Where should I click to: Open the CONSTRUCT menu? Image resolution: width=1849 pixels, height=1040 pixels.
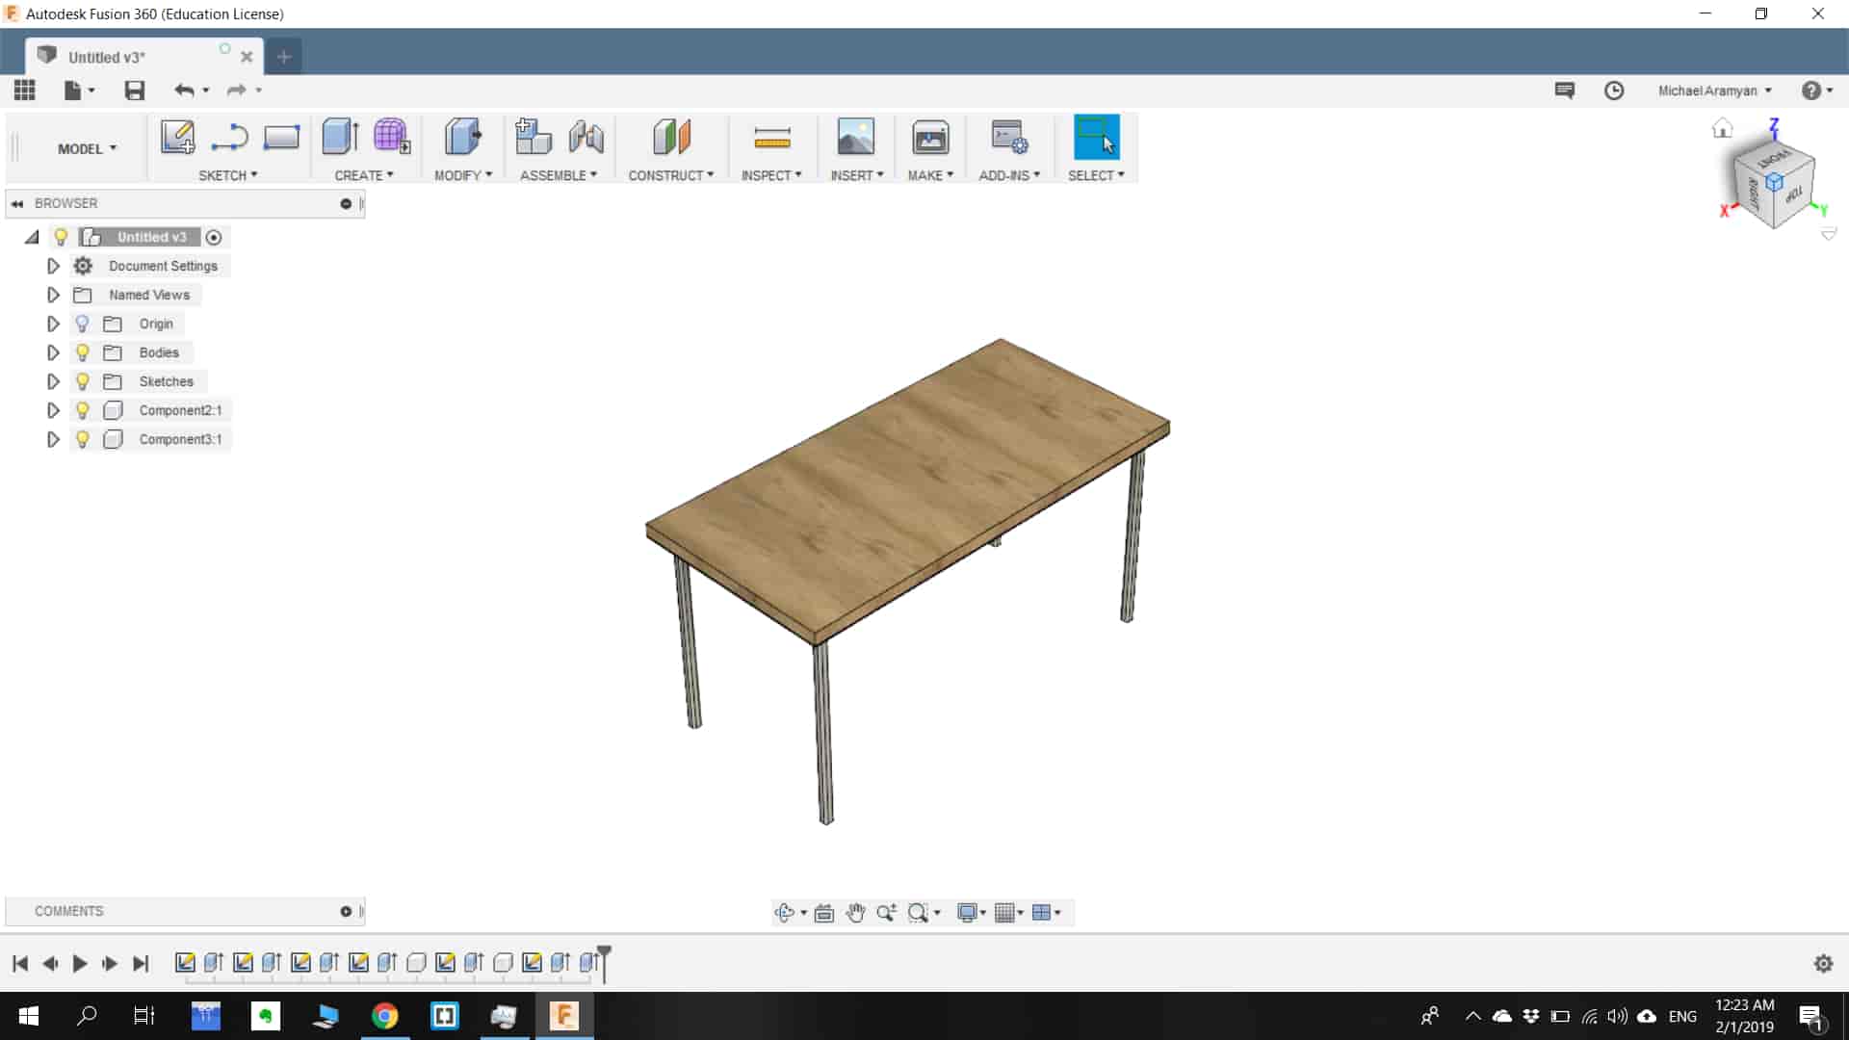[x=670, y=175]
